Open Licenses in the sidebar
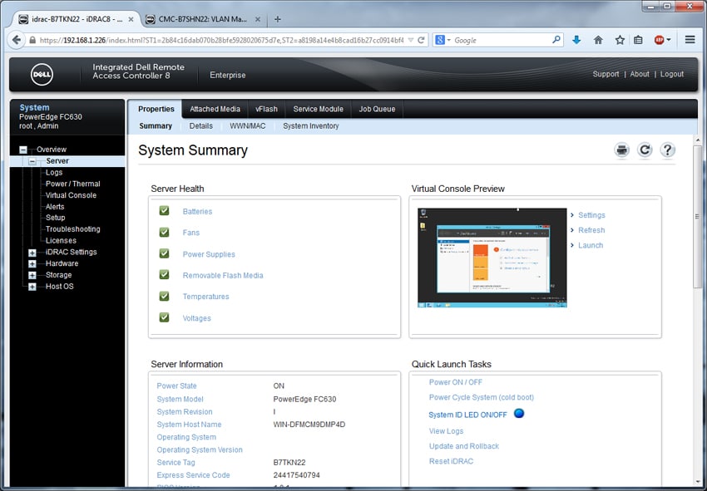This screenshot has width=707, height=491. point(61,241)
